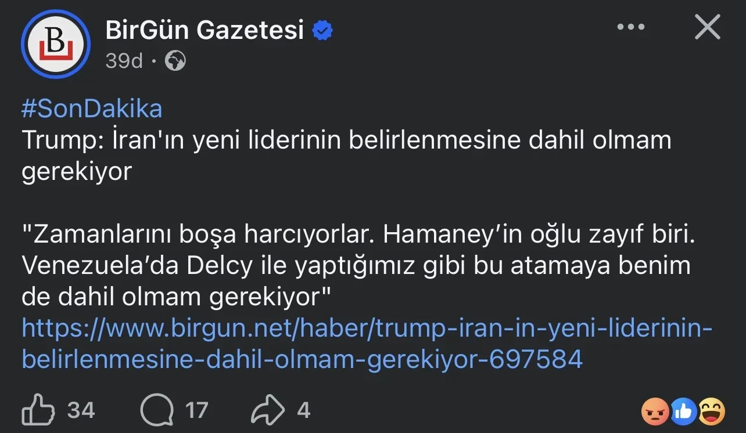Click the like count 34
This screenshot has width=746, height=433.
[81, 411]
